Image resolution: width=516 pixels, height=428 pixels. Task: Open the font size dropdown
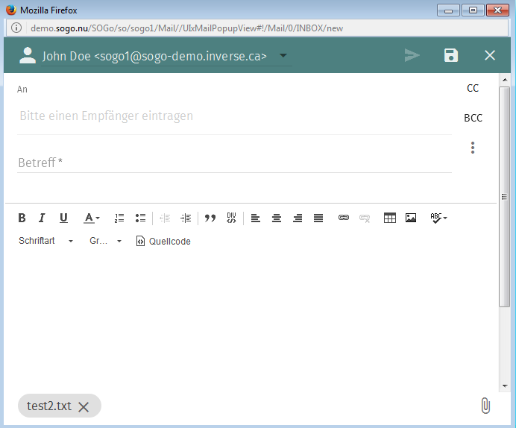click(x=105, y=241)
